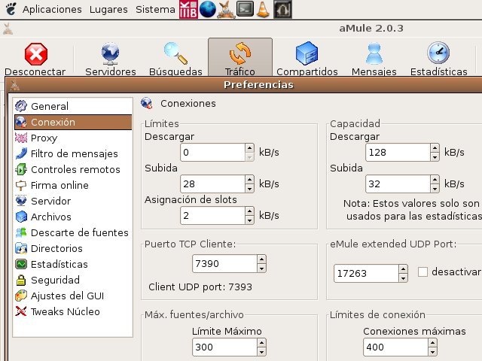This screenshot has height=361, width=482.
Task: Select Proxy preferences category
Action: point(73,138)
